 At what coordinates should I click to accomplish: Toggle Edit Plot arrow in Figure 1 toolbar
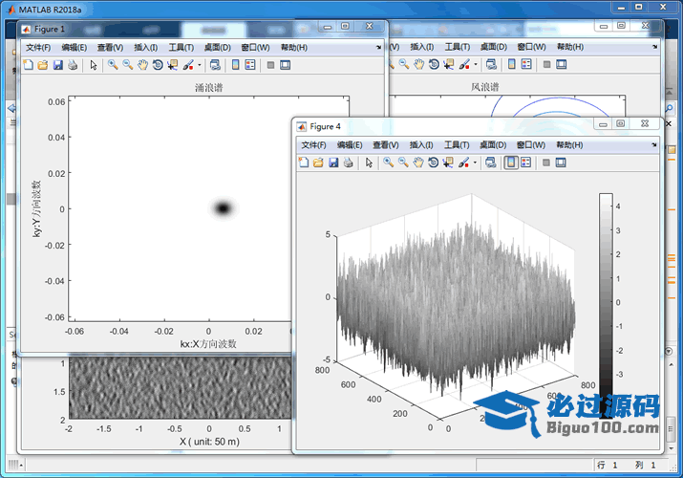pos(93,65)
